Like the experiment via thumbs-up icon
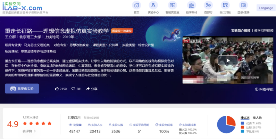The height and width of the screenshot is (139, 276). [57, 89]
